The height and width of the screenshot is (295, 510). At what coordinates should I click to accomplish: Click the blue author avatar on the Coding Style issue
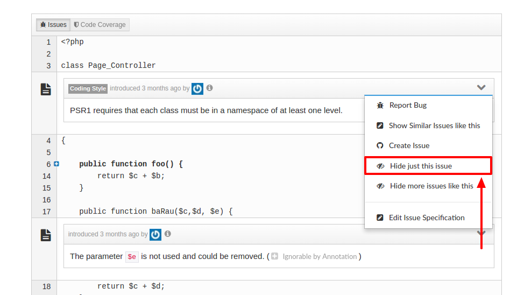point(197,89)
